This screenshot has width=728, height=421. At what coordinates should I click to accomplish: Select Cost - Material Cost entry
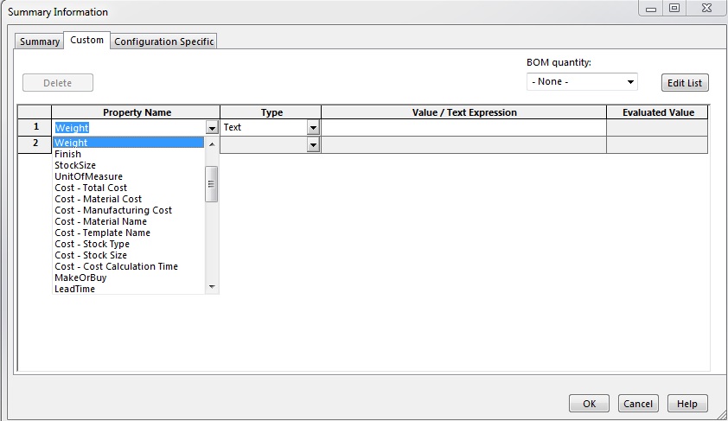(x=98, y=199)
